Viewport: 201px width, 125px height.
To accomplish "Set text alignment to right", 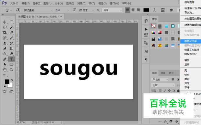I will (138, 10).
